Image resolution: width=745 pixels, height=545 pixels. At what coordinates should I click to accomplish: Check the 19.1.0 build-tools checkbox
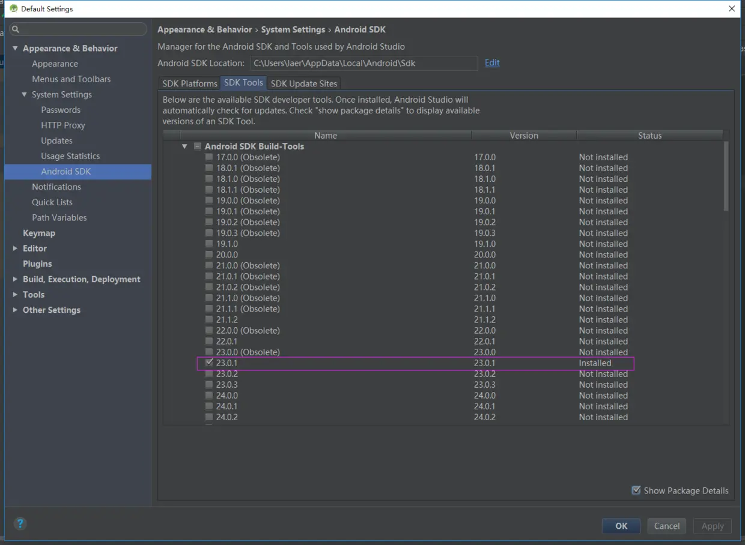(x=209, y=244)
